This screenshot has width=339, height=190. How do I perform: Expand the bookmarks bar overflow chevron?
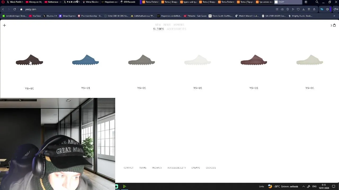click(334, 16)
